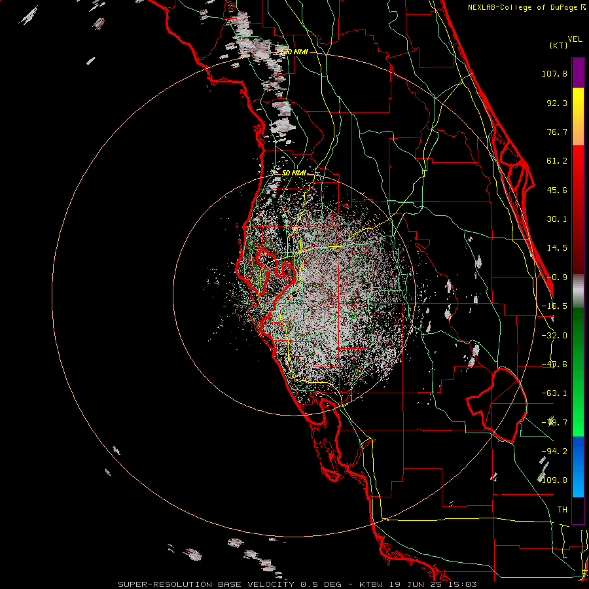Click the 61.2 velocity scale value
The height and width of the screenshot is (589, 589).
557,161
